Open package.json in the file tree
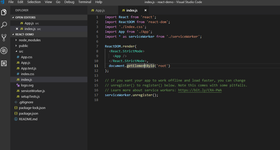The image size is (280, 150). 49,113
